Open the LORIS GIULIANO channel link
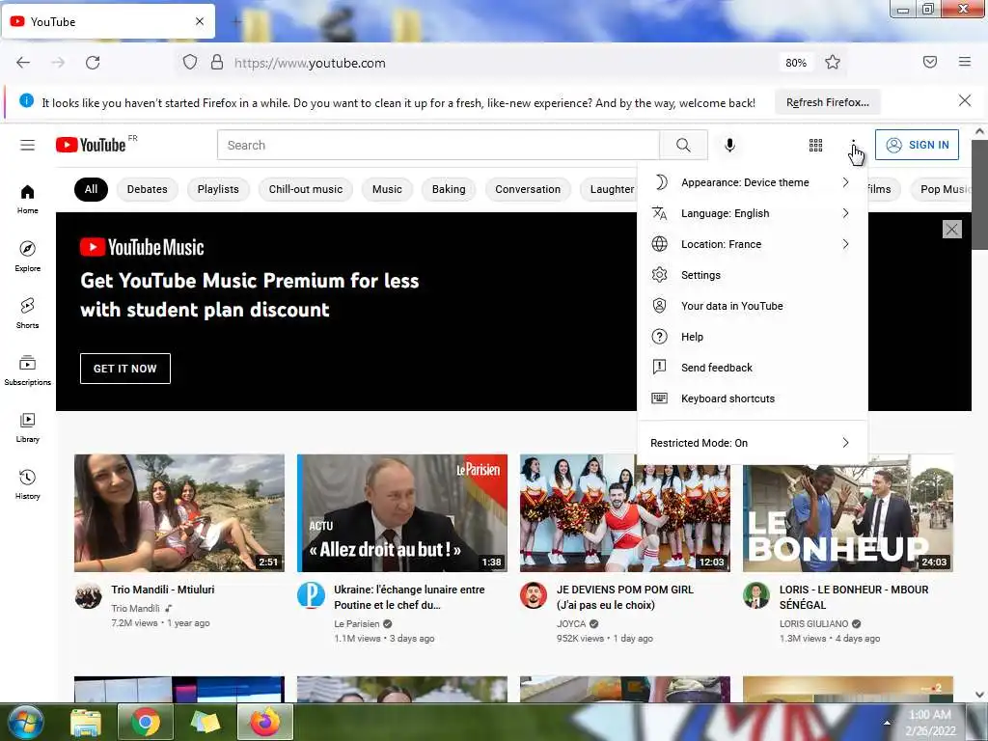The height and width of the screenshot is (741, 988). pyautogui.click(x=813, y=624)
